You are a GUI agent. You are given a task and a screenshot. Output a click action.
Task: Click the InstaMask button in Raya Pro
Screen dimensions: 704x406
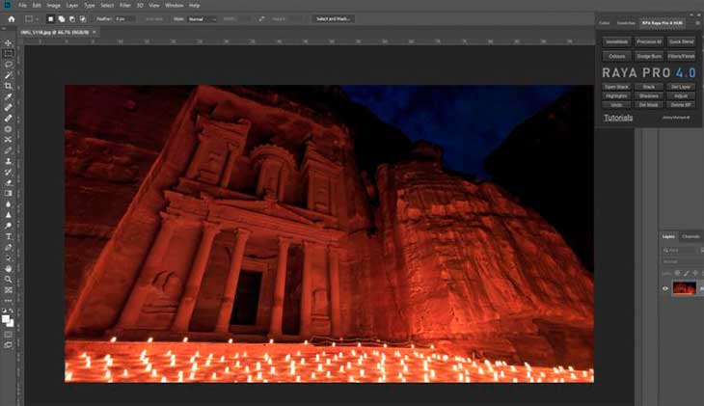(x=616, y=41)
